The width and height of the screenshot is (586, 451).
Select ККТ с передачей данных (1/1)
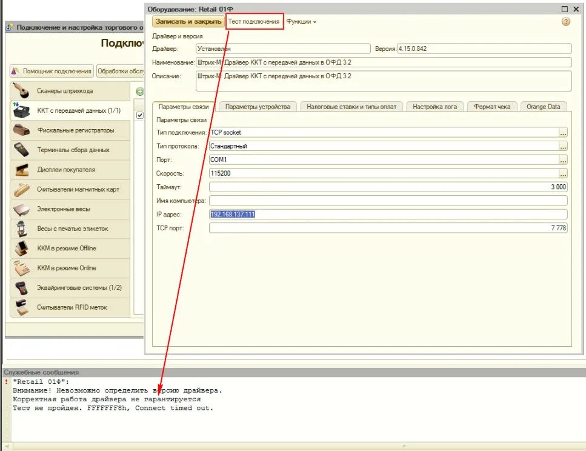tap(70, 110)
